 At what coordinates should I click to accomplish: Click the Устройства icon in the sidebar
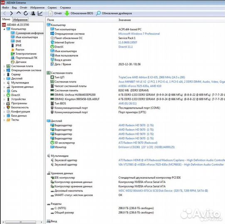click(x=8, y=99)
